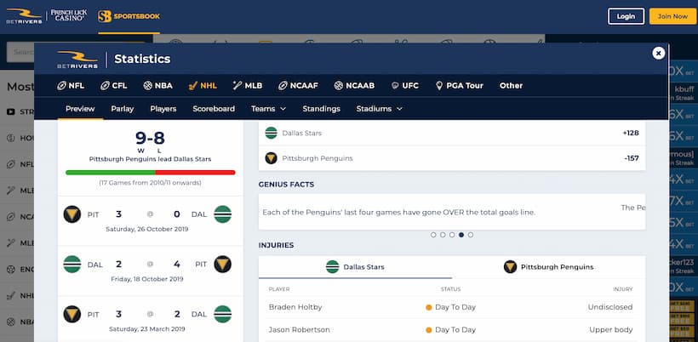The height and width of the screenshot is (342, 698).
Task: Select the fifth Genius Facts carousel dot
Action: pos(471,234)
